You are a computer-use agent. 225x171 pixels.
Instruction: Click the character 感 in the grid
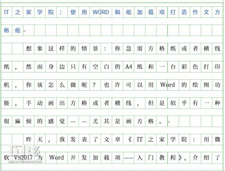tap(51, 121)
